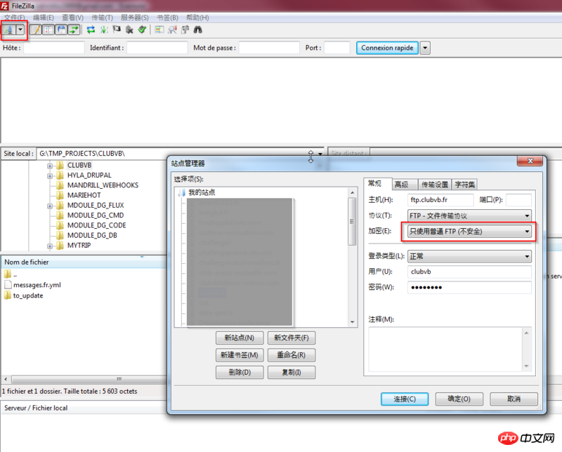The height and width of the screenshot is (452, 562).
Task: Click the Mot de passe field
Action: click(269, 48)
